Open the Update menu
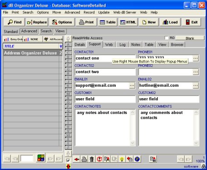Image resolution: width=207 pixels, height=170 pixels. click(104, 12)
